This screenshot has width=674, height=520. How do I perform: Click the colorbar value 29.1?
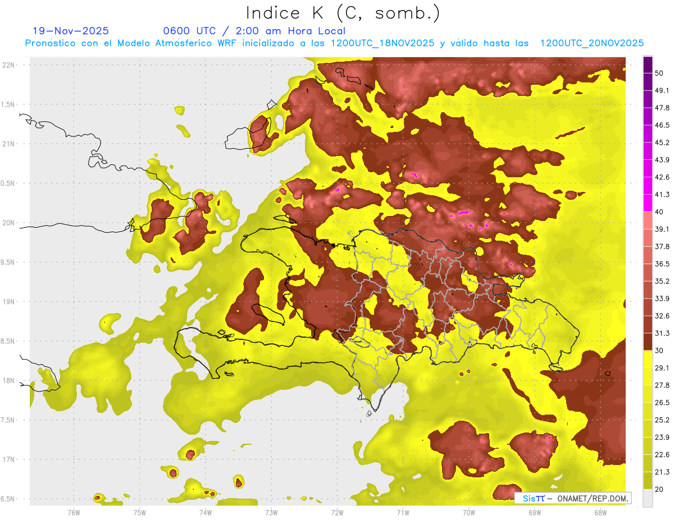click(x=662, y=368)
